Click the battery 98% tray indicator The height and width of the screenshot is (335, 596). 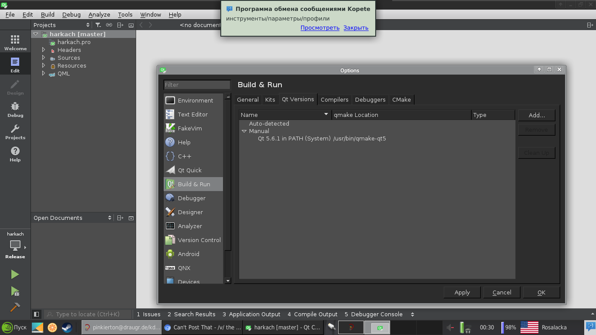[x=509, y=327]
